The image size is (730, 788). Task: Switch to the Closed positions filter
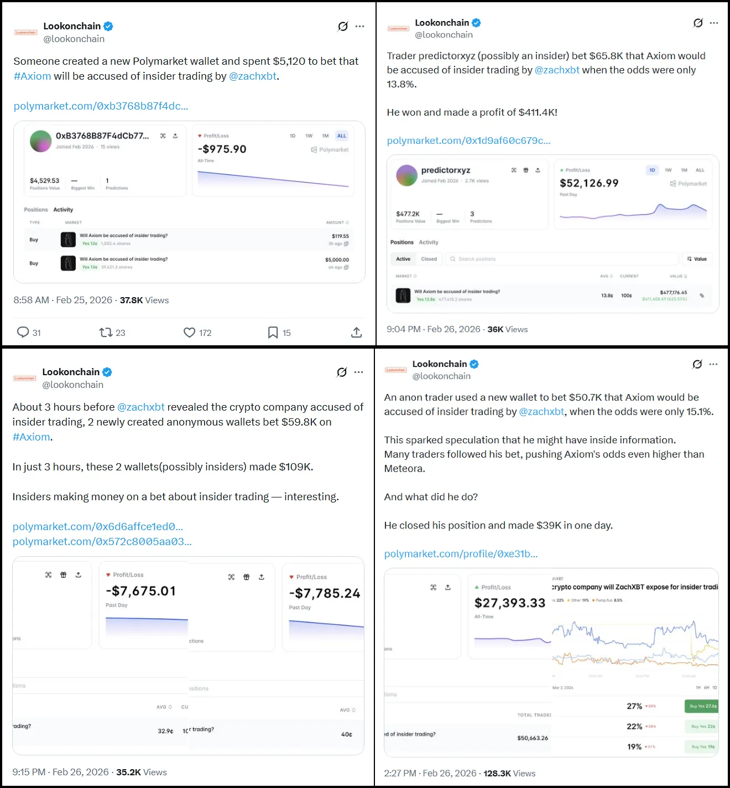pos(429,259)
